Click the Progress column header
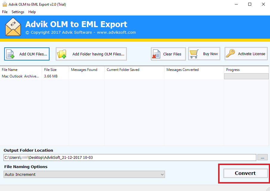 tap(246, 70)
